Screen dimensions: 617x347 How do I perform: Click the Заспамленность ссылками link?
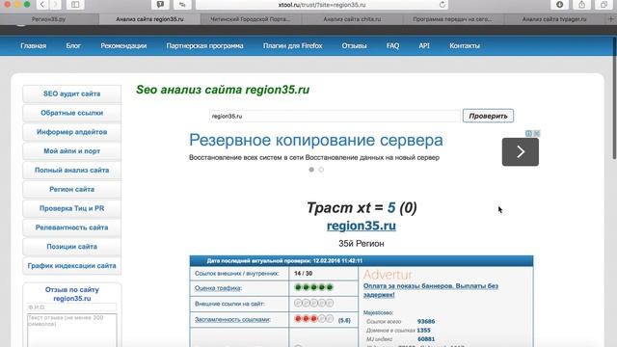click(x=232, y=319)
